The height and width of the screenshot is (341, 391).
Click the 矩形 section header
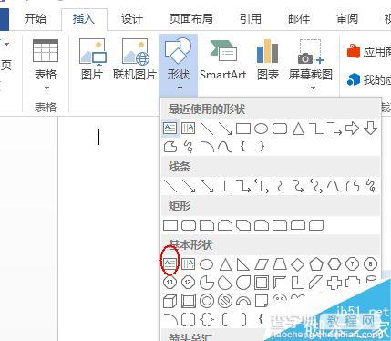point(180,206)
